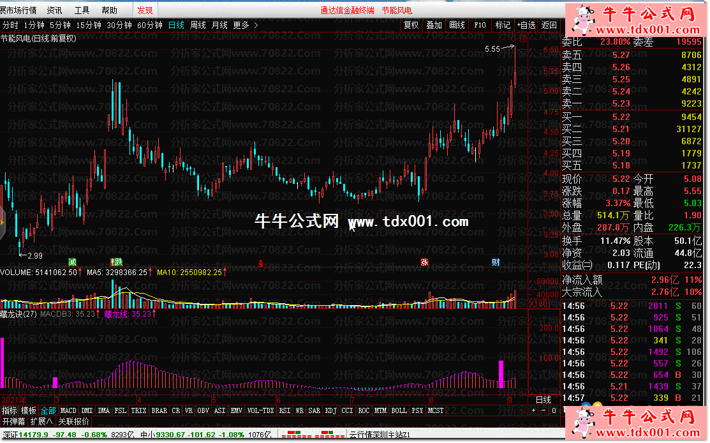
Task: Click the 标记 mark button
Action: tap(503, 26)
